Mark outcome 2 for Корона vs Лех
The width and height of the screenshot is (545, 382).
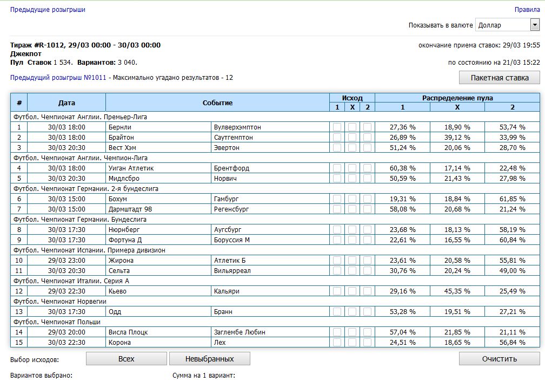coord(368,343)
